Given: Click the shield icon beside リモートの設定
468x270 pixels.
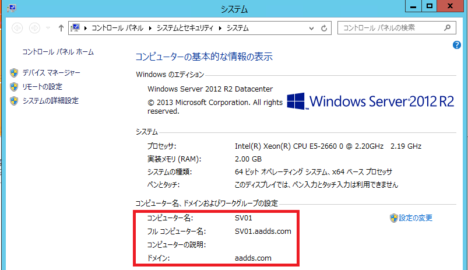Looking at the screenshot, I should click(14, 87).
